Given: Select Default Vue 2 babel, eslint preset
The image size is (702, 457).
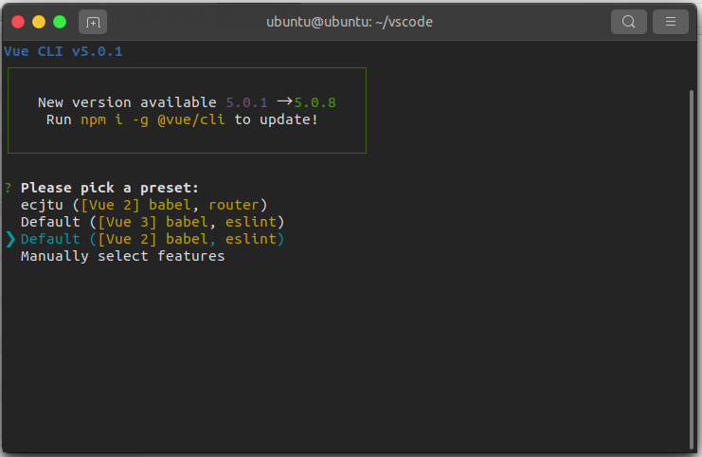Looking at the screenshot, I should pyautogui.click(x=153, y=239).
